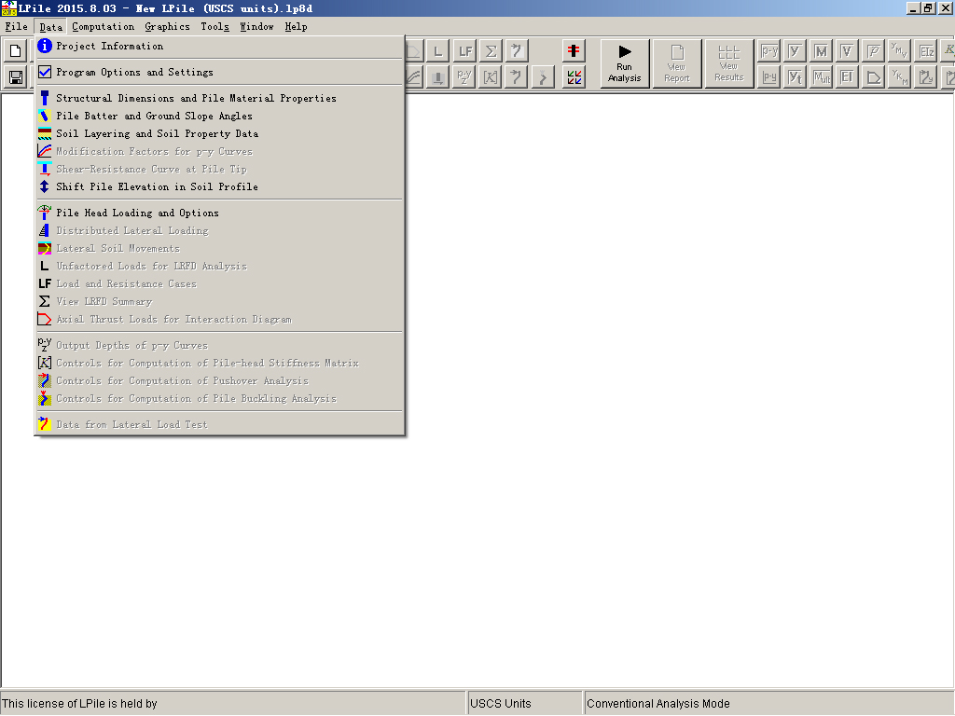Click the p-y/z output depths toolbar icon

(x=464, y=77)
